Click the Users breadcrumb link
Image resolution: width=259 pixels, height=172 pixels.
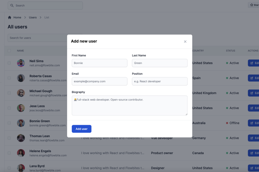click(x=33, y=18)
